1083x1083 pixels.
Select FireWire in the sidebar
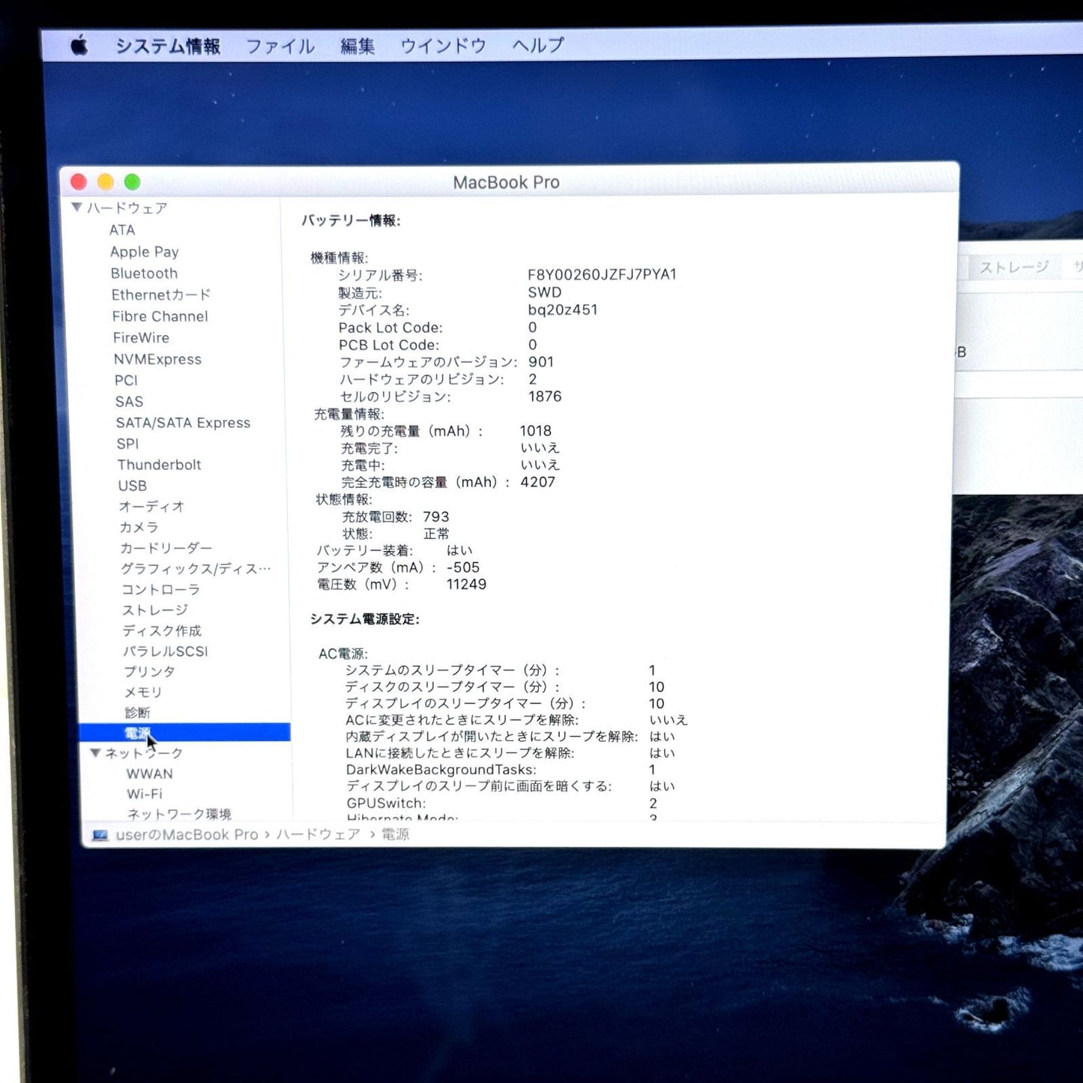click(142, 338)
